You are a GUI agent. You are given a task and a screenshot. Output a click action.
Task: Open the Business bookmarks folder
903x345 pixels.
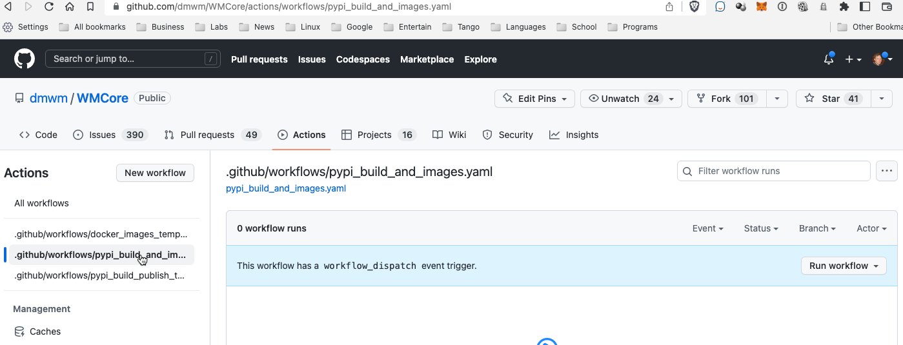[x=160, y=27]
